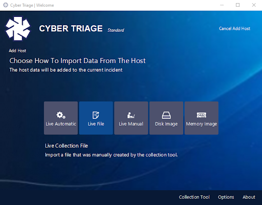Select the Disk Image label
262x205 pixels.
click(x=166, y=124)
